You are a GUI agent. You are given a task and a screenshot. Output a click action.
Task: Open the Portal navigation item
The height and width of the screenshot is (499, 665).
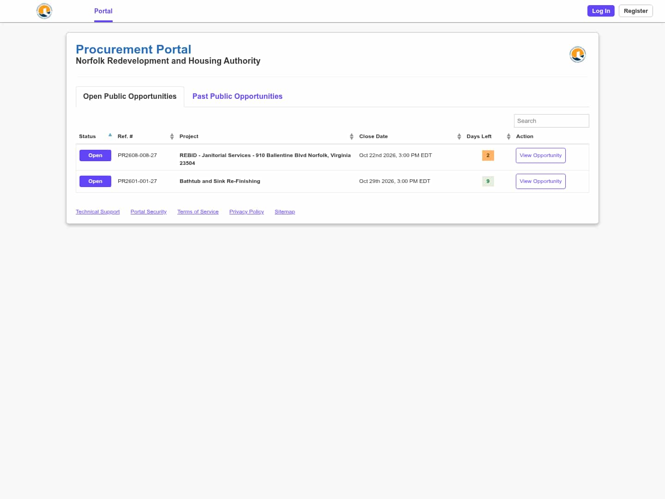103,11
